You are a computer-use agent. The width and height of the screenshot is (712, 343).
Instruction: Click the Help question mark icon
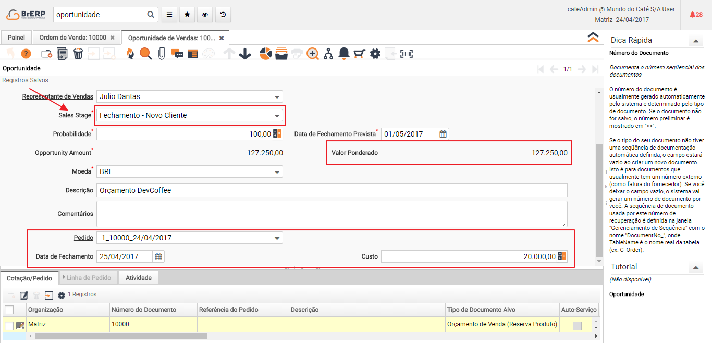[x=26, y=54]
